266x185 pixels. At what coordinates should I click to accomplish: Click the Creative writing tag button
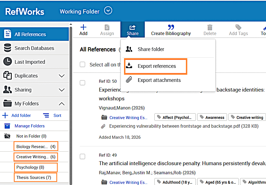pos(247,117)
